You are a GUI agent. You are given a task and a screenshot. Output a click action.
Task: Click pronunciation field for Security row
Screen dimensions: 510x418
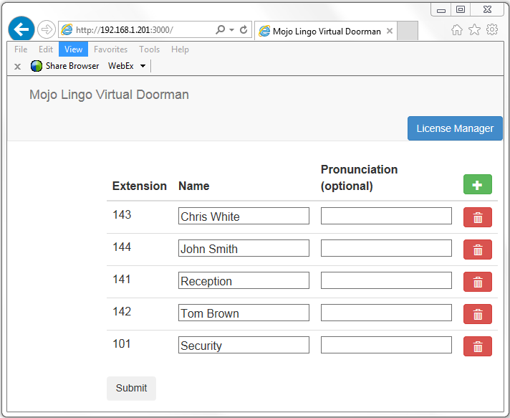tap(386, 345)
